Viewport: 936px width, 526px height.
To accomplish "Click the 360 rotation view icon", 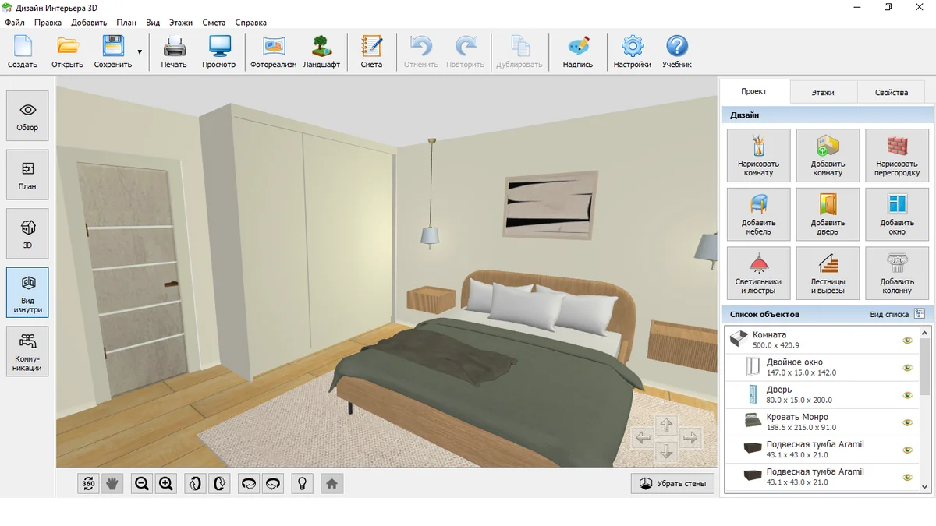I will [88, 484].
